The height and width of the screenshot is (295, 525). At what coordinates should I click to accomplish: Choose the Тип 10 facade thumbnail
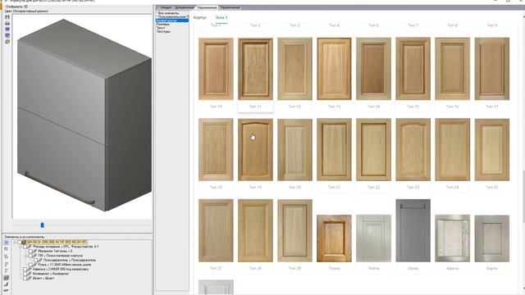(216, 69)
